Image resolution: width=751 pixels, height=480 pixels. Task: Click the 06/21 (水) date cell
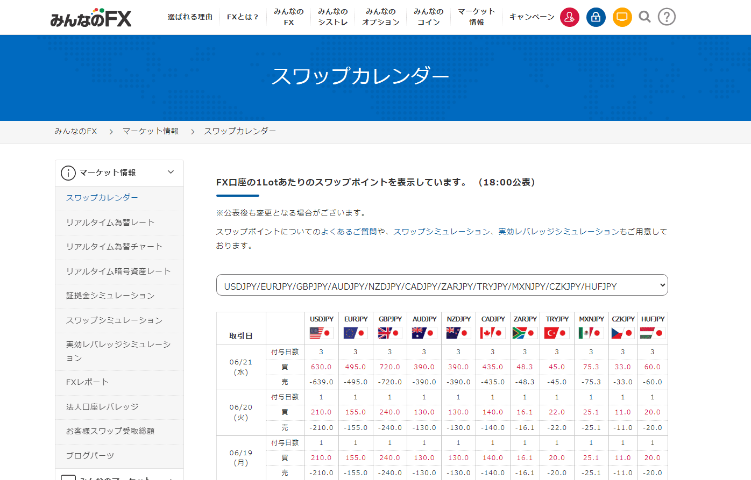point(241,367)
